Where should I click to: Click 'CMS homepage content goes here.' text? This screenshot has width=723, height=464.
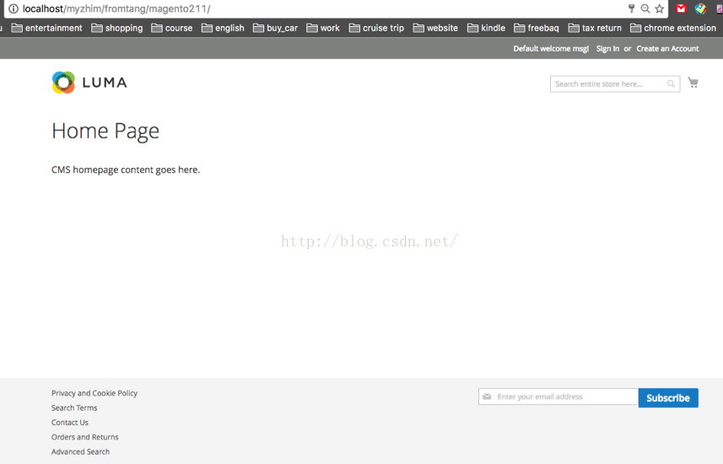point(126,170)
